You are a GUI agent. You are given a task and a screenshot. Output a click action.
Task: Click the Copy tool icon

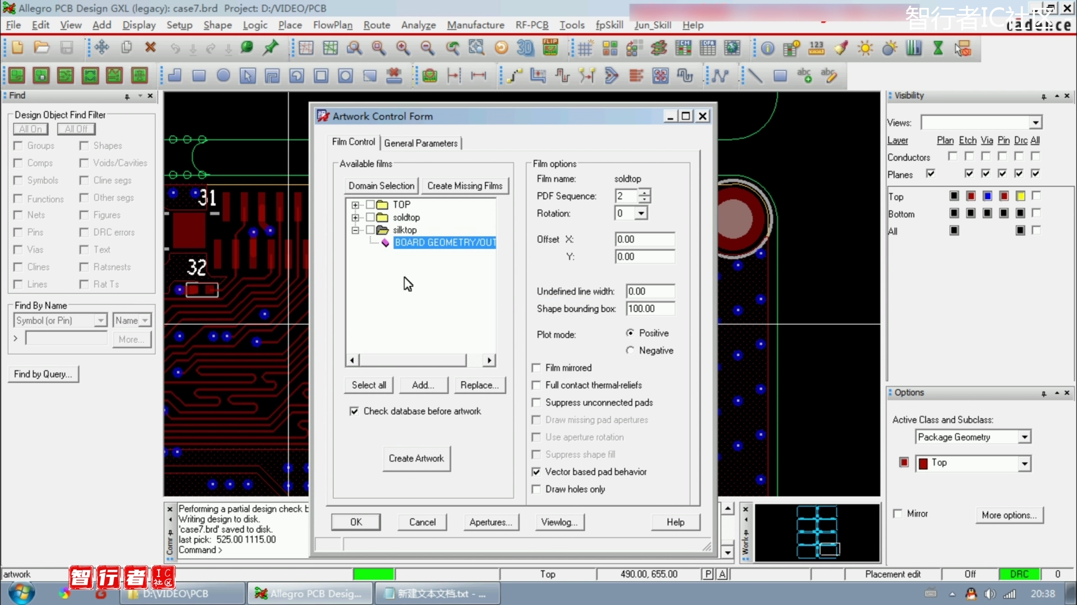(126, 48)
